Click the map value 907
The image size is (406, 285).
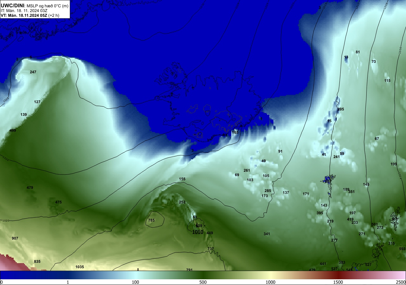point(15,238)
